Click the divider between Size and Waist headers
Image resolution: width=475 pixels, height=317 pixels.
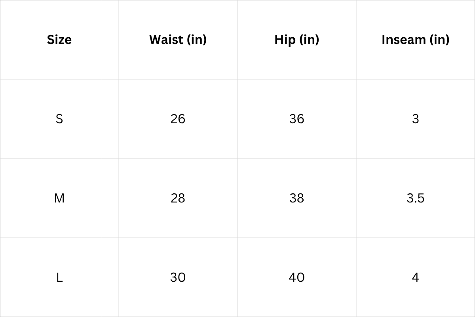(x=119, y=40)
